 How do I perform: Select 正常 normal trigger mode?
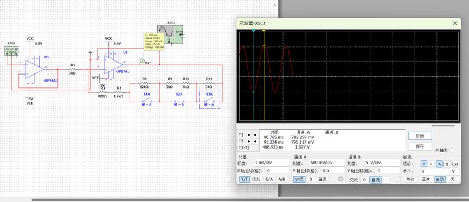[426, 179]
